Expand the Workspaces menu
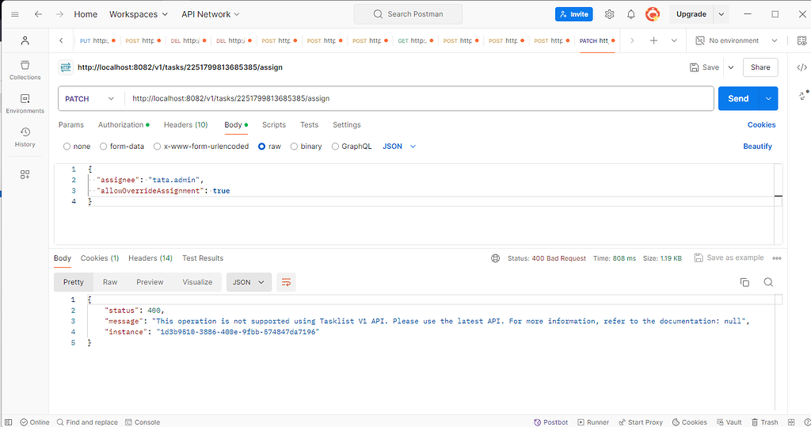The width and height of the screenshot is (811, 427). [139, 14]
